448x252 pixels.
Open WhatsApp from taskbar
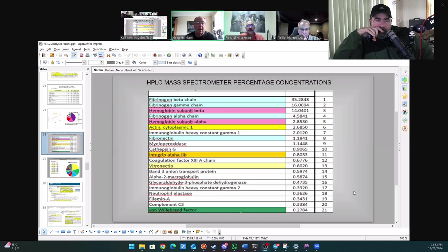234,246
